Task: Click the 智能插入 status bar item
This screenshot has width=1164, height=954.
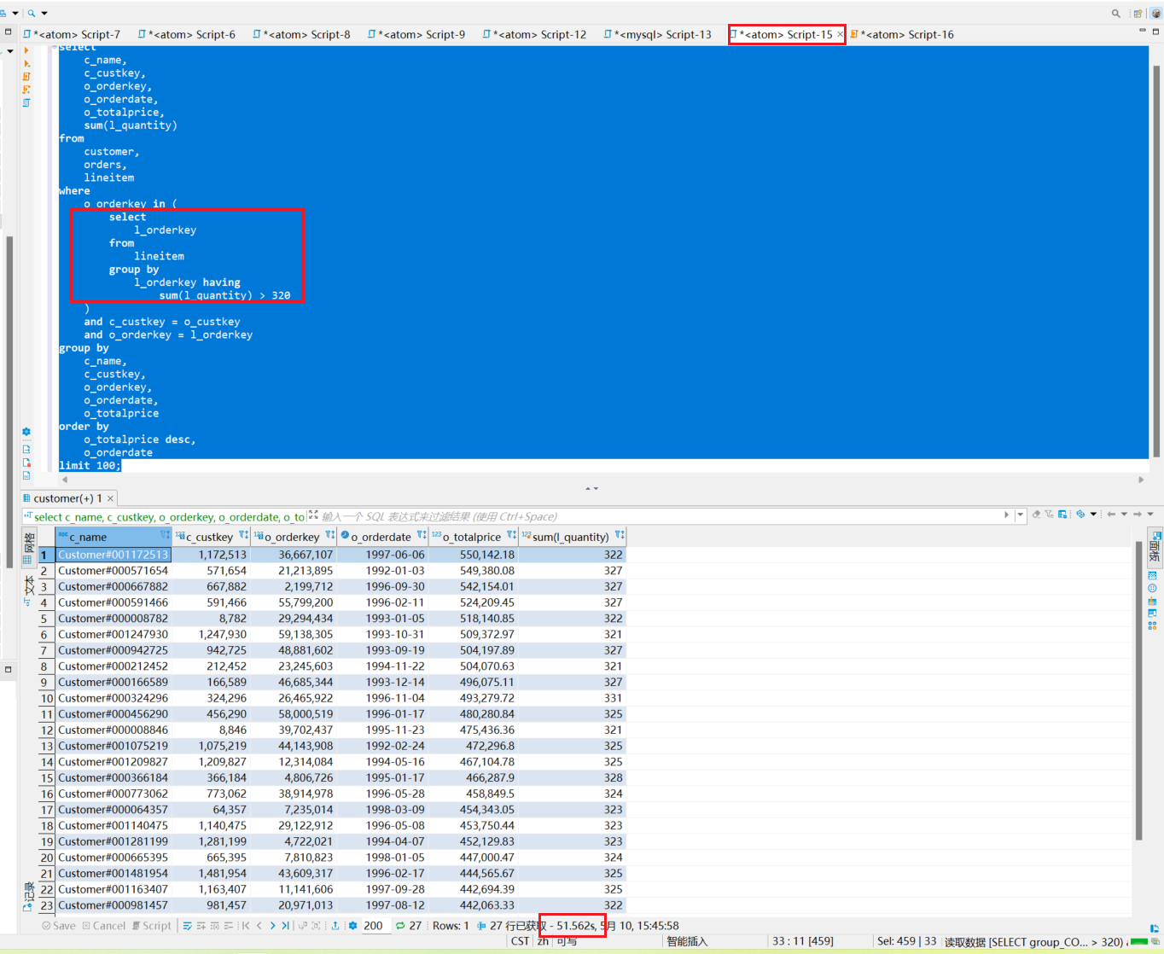Action: [688, 941]
